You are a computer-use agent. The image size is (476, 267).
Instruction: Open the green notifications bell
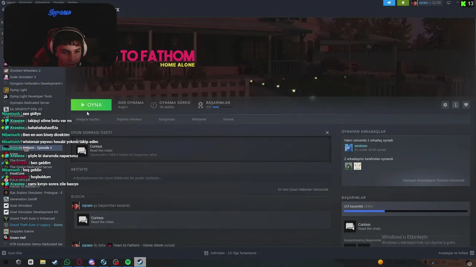coord(403,3)
